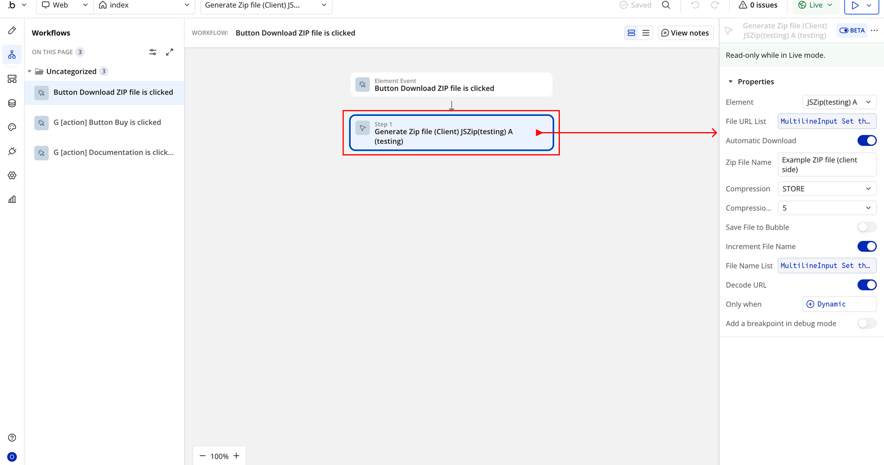884x465 pixels.
Task: Open the Bubble logo menu arrow
Action: click(24, 5)
